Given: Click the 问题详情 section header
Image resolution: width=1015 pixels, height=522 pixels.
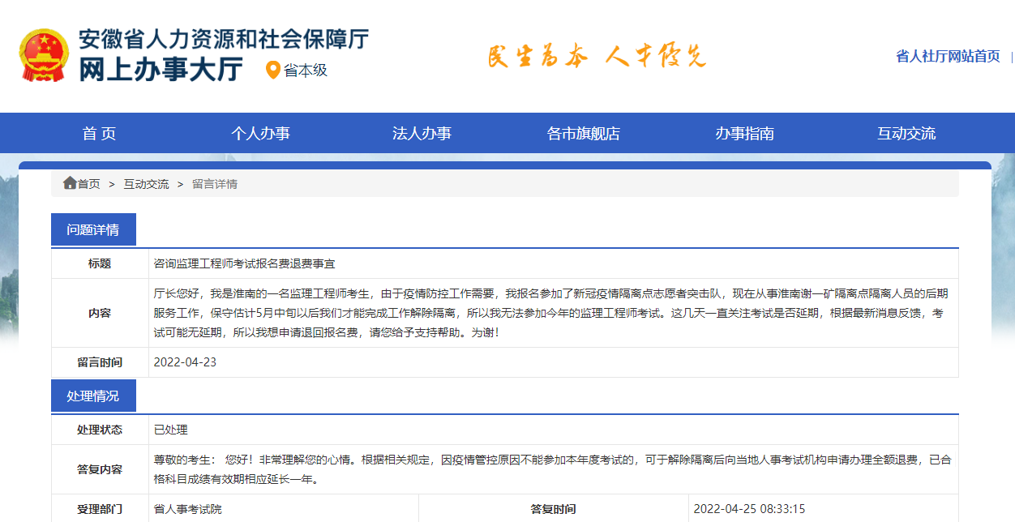Looking at the screenshot, I should pyautogui.click(x=93, y=230).
